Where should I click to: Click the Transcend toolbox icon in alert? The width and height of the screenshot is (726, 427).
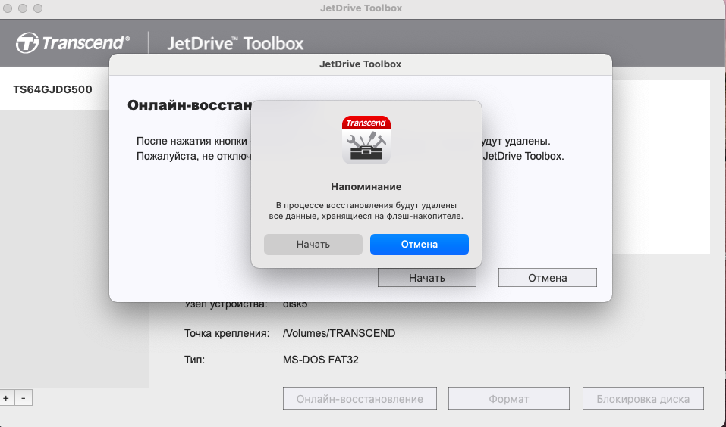[366, 139]
